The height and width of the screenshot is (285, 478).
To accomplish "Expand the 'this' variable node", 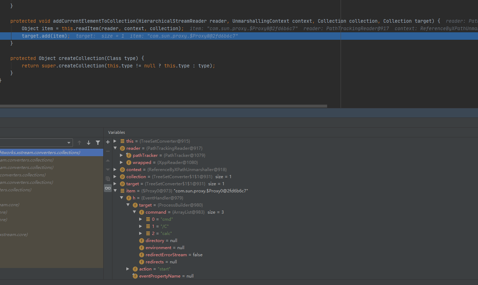I will tap(115, 141).
